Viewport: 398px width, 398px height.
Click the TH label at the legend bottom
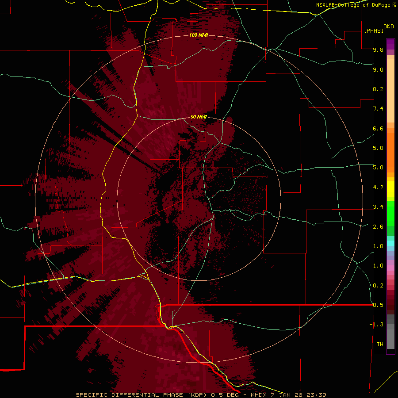click(380, 344)
